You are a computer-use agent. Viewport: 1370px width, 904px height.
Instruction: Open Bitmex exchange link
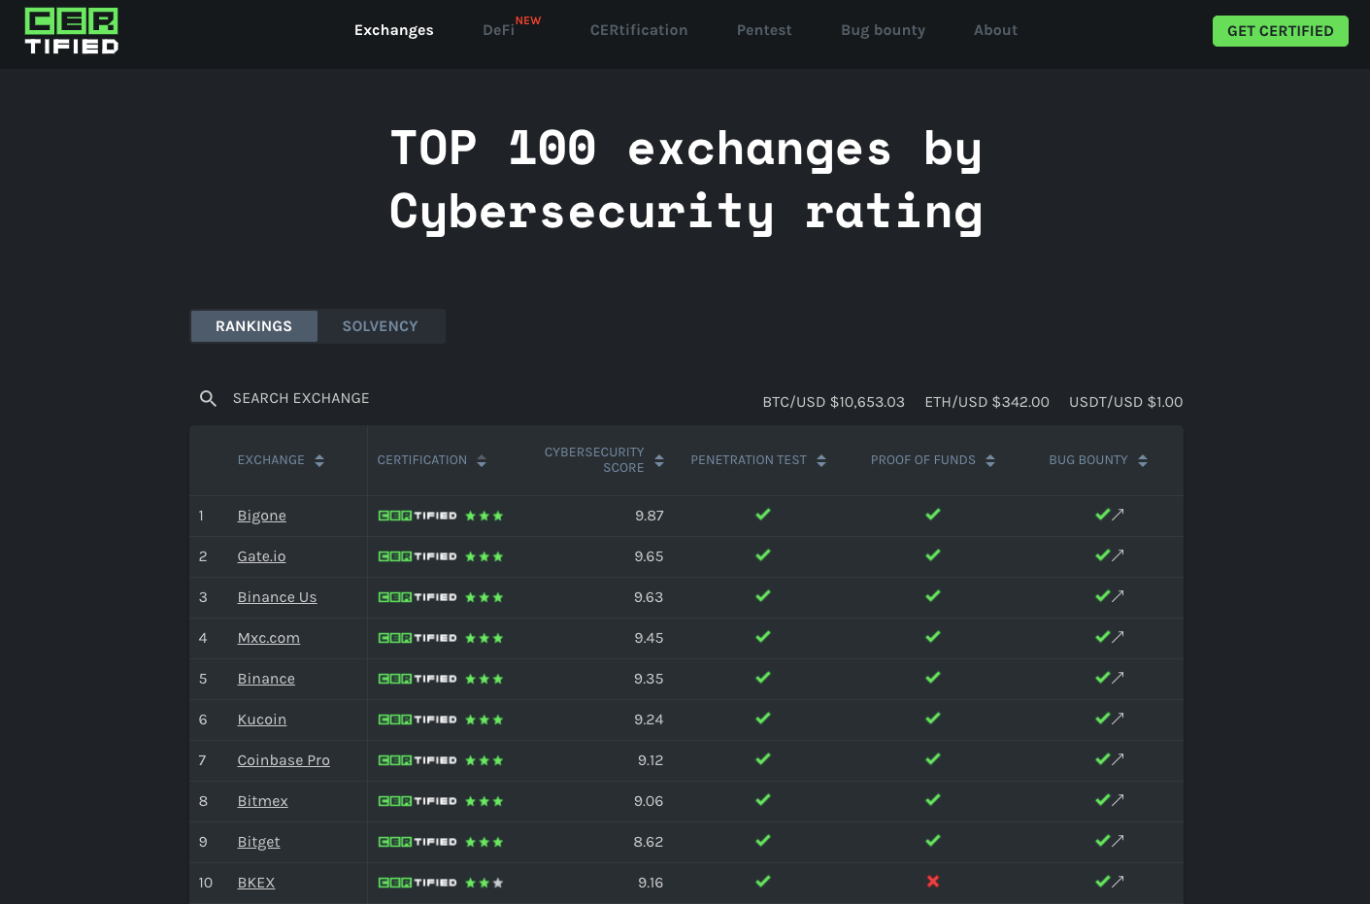click(x=263, y=801)
